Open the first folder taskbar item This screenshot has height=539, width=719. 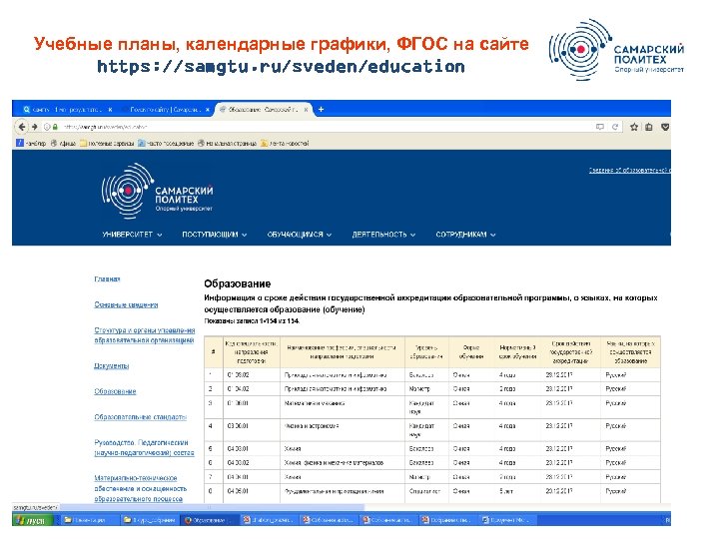87,520
